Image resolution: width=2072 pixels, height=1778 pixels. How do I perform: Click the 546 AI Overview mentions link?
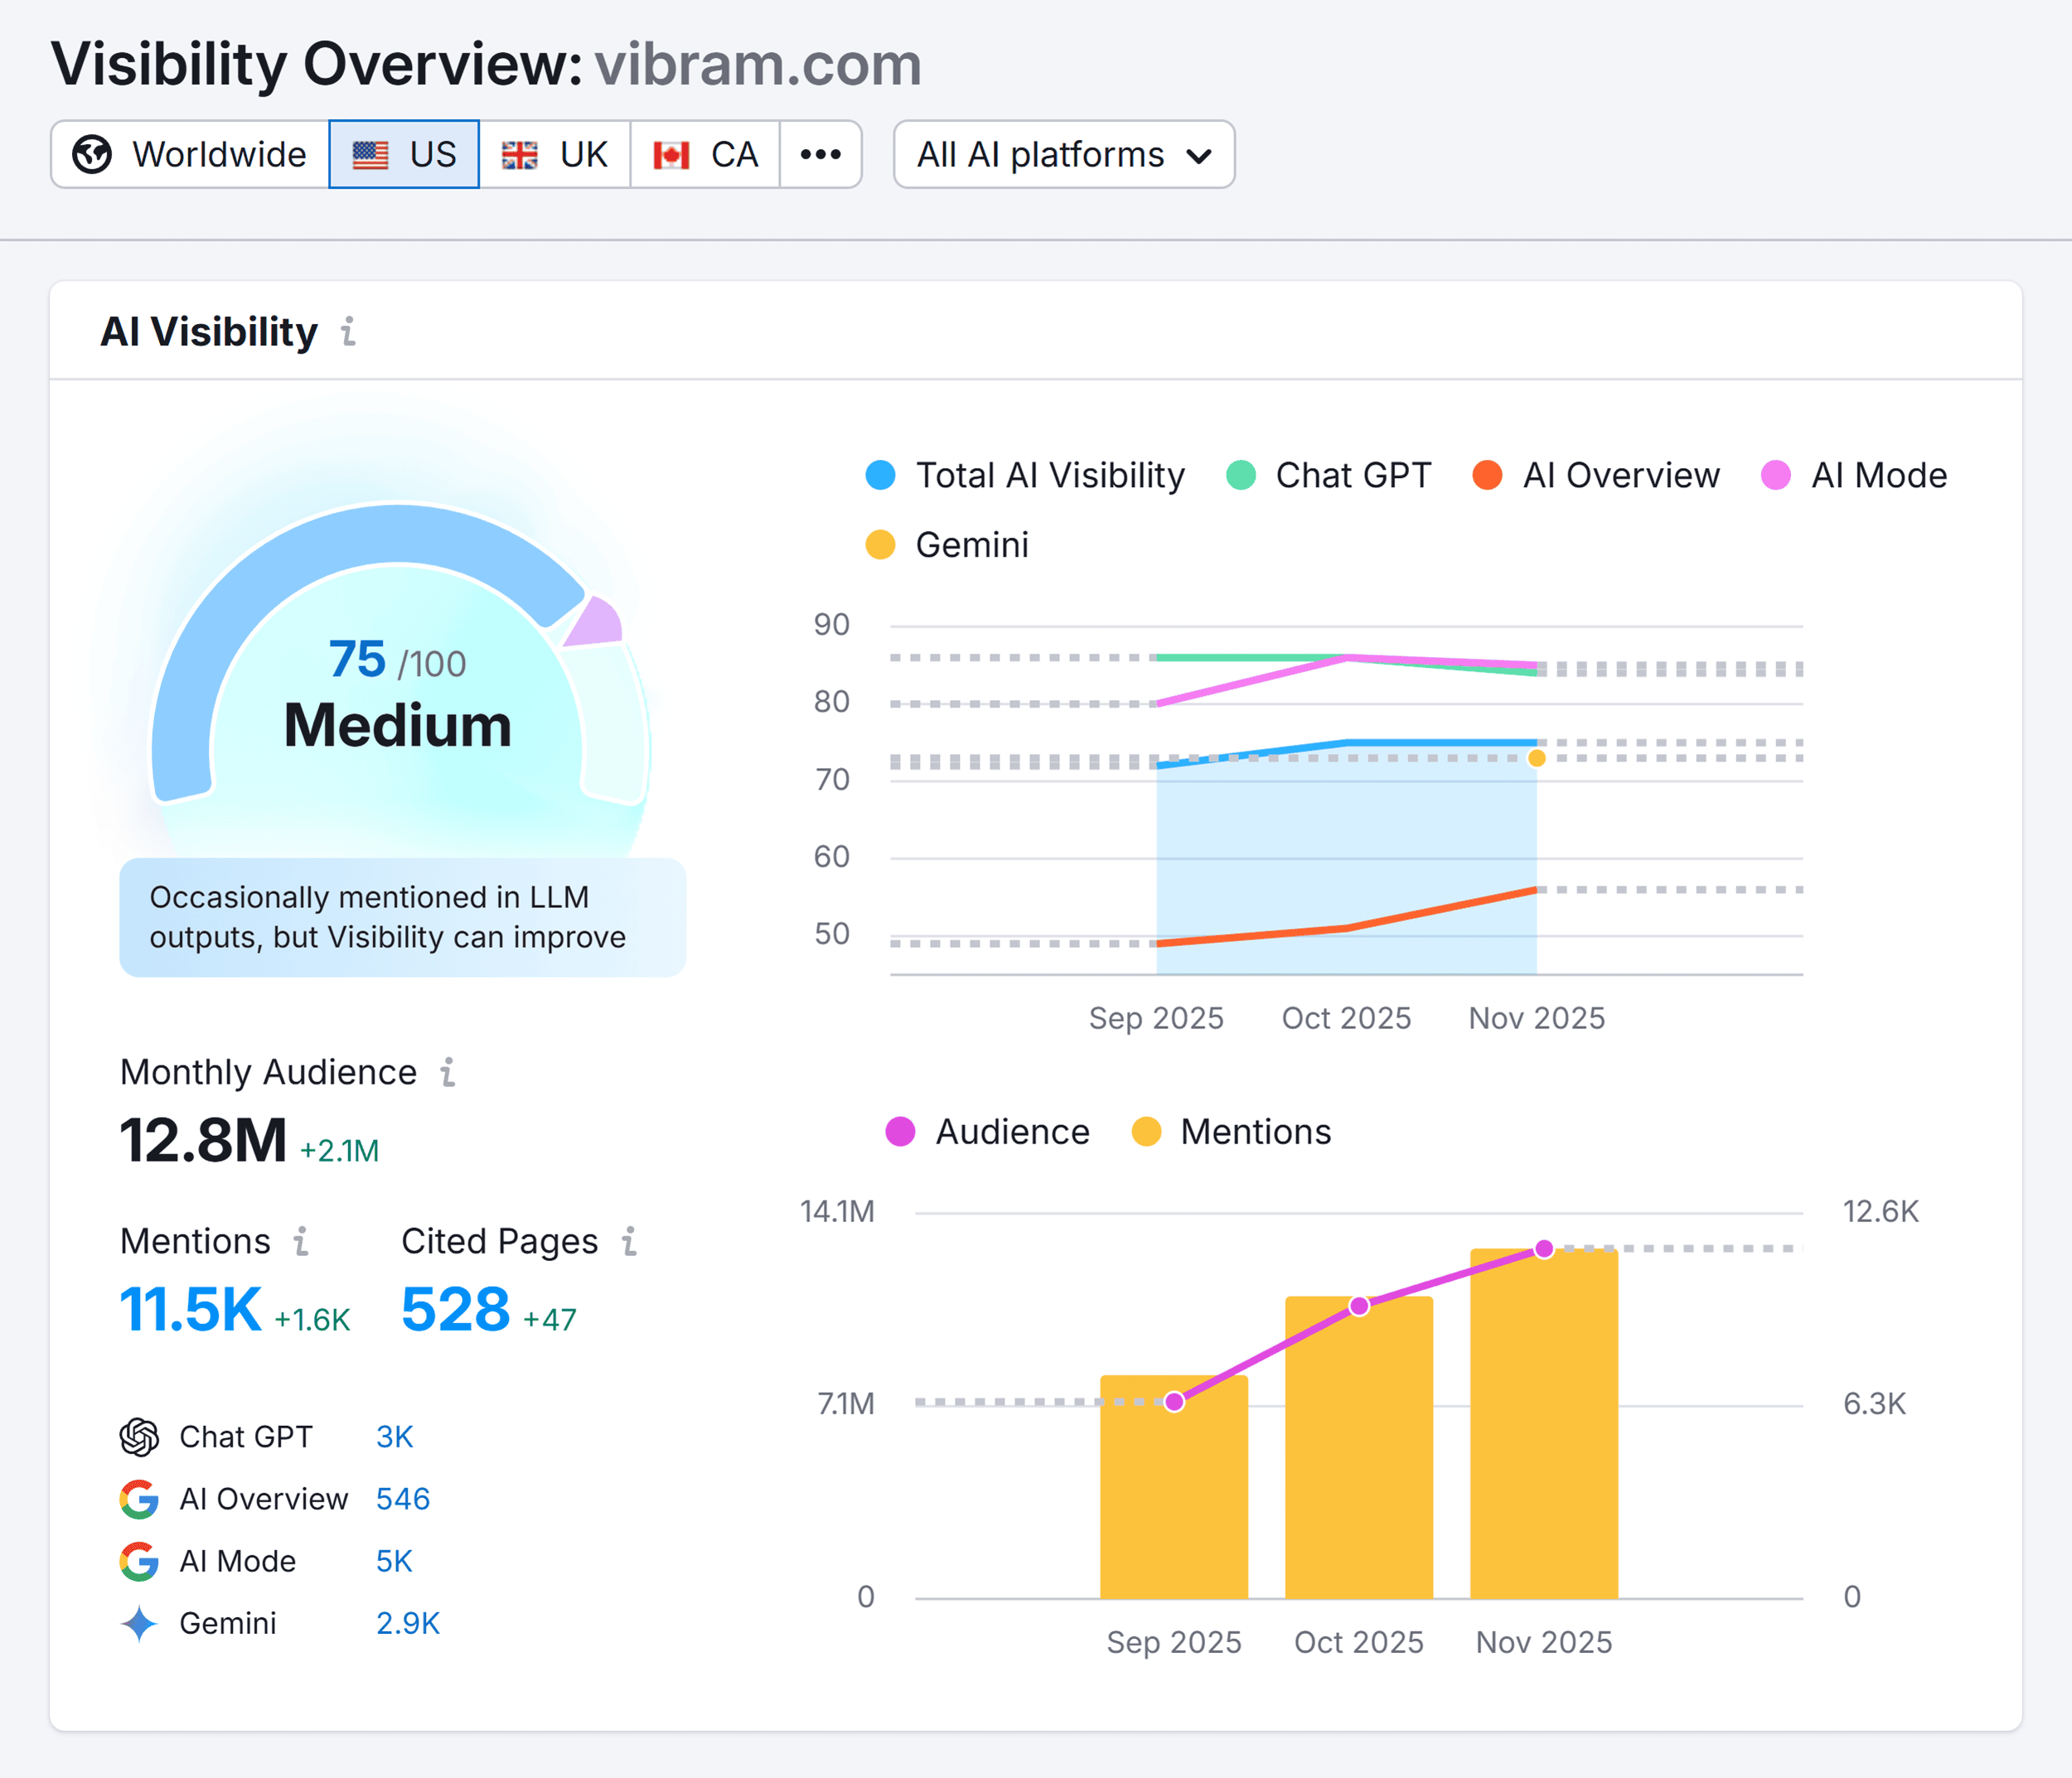coord(402,1498)
